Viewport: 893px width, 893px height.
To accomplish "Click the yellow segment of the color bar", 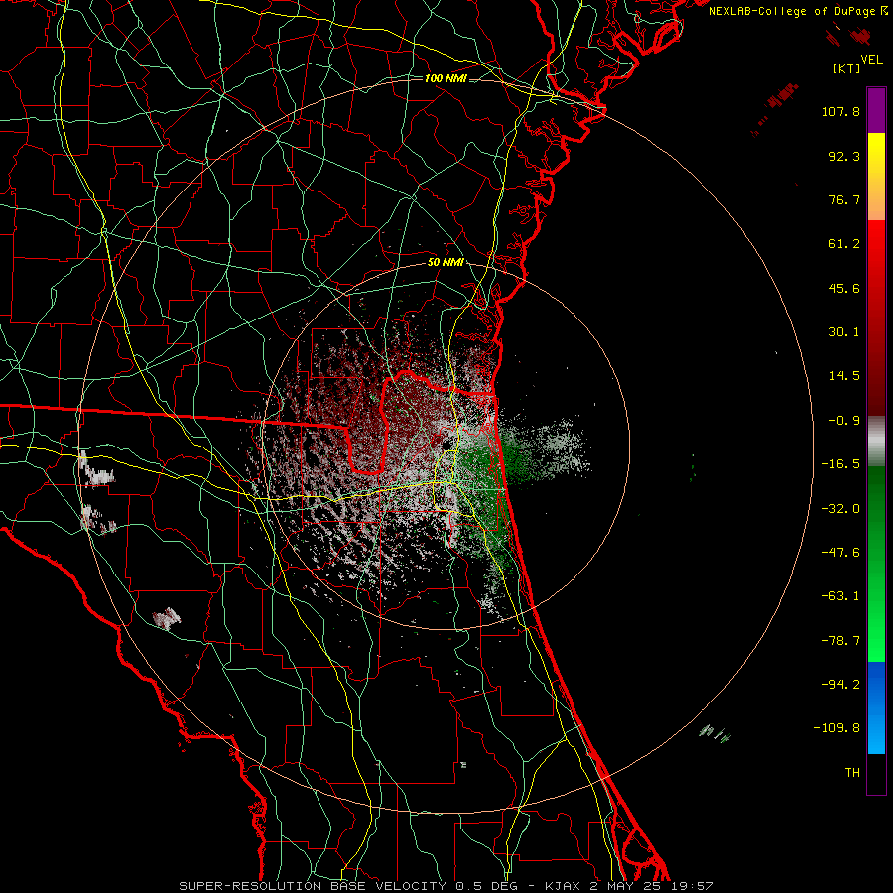I will pyautogui.click(x=876, y=177).
